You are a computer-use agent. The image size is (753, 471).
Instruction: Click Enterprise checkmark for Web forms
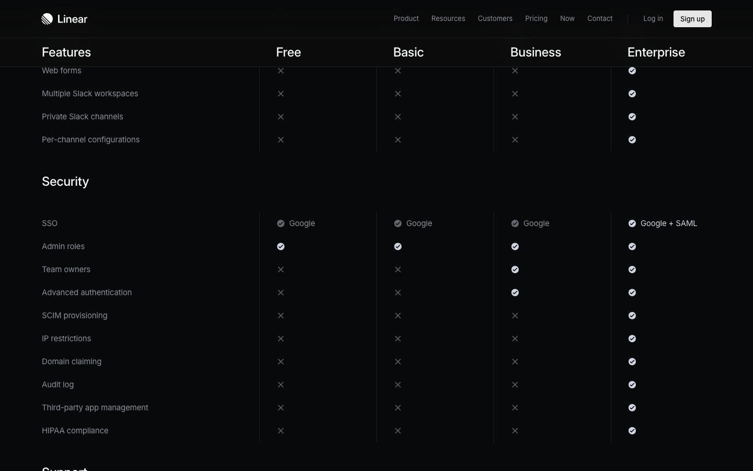point(632,71)
